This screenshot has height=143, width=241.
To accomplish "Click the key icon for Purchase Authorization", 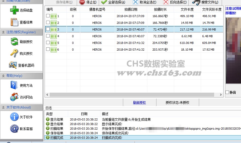I will 14,53.
